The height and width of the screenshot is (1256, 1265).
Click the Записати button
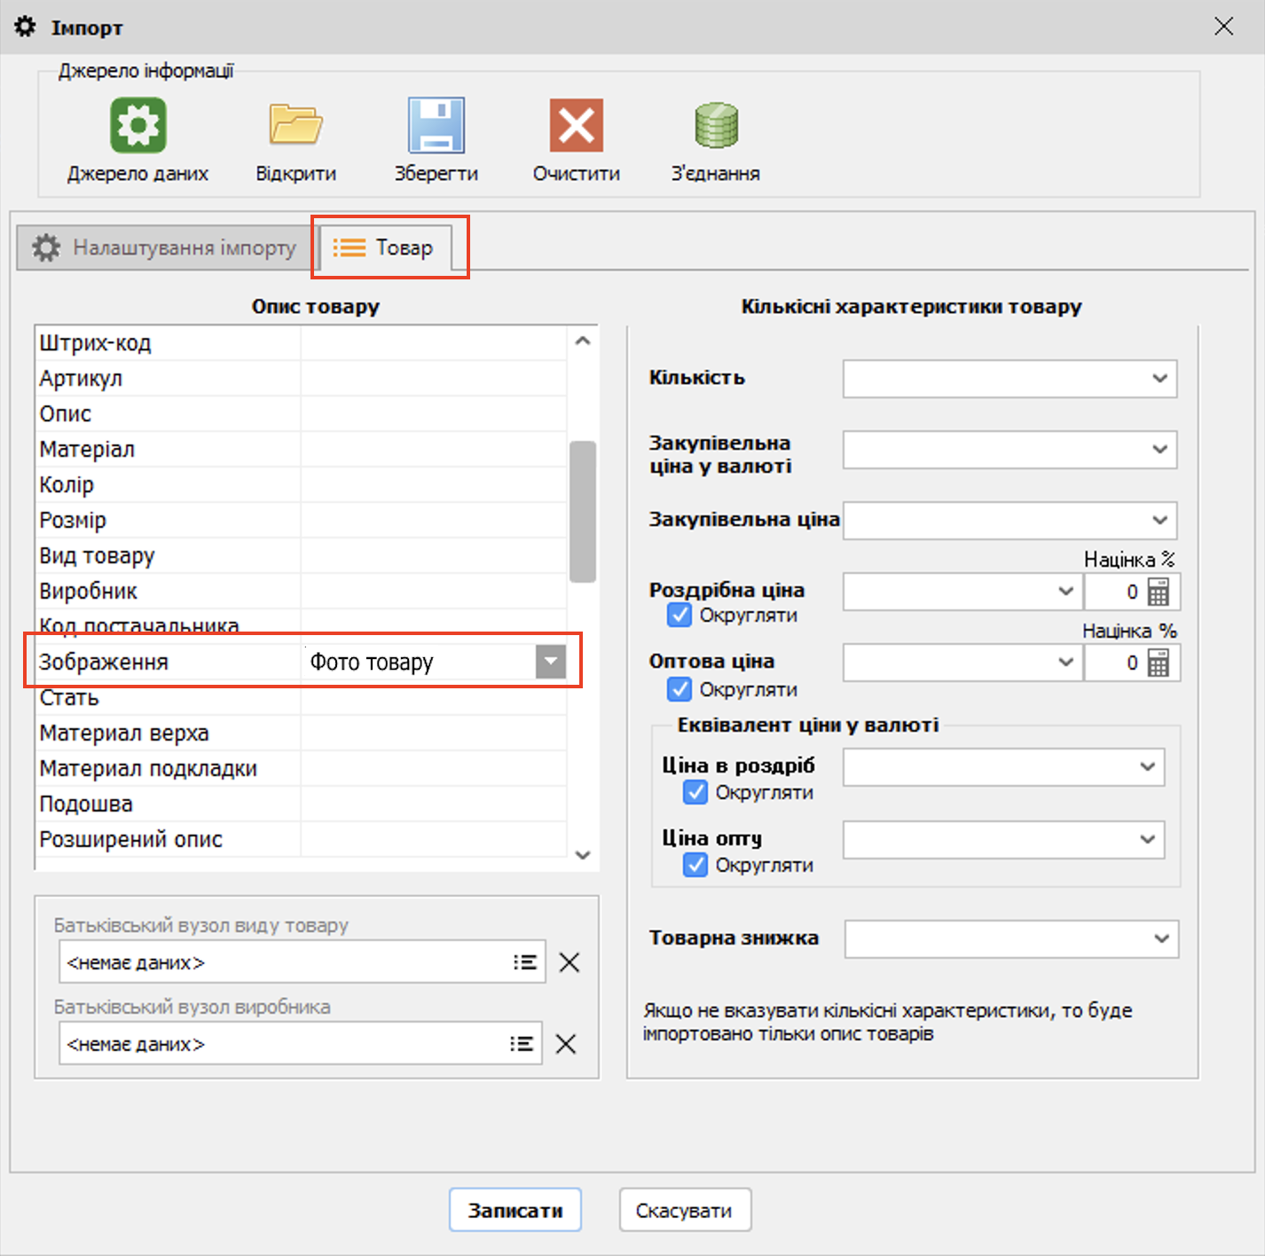tap(515, 1210)
